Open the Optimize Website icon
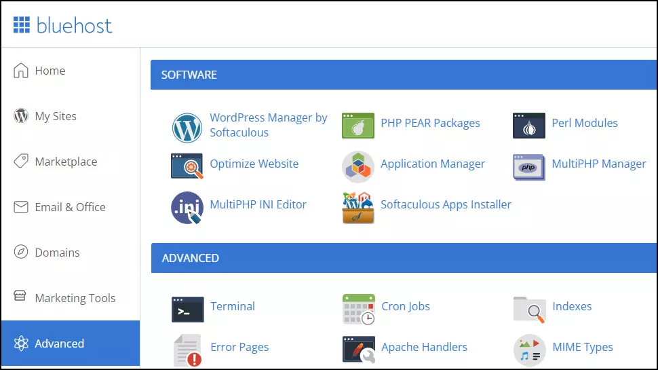The height and width of the screenshot is (370, 658). pyautogui.click(x=187, y=166)
